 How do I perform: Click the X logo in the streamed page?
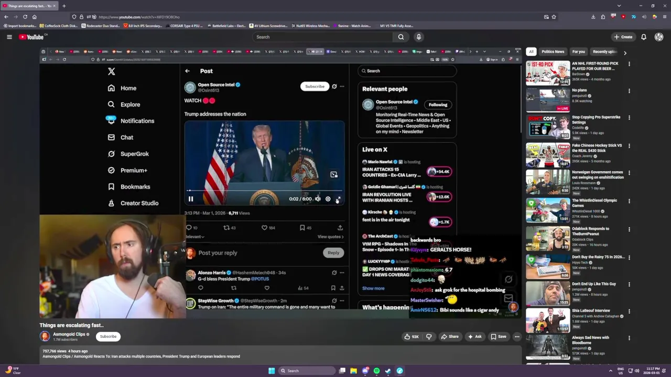(x=112, y=72)
